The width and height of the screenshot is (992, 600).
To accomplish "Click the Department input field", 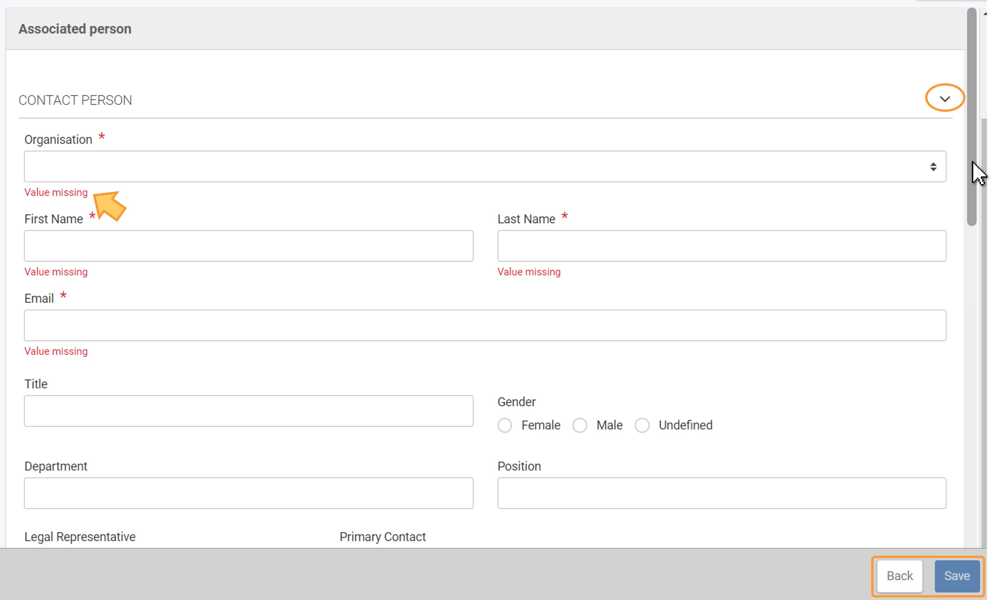I will tap(248, 493).
